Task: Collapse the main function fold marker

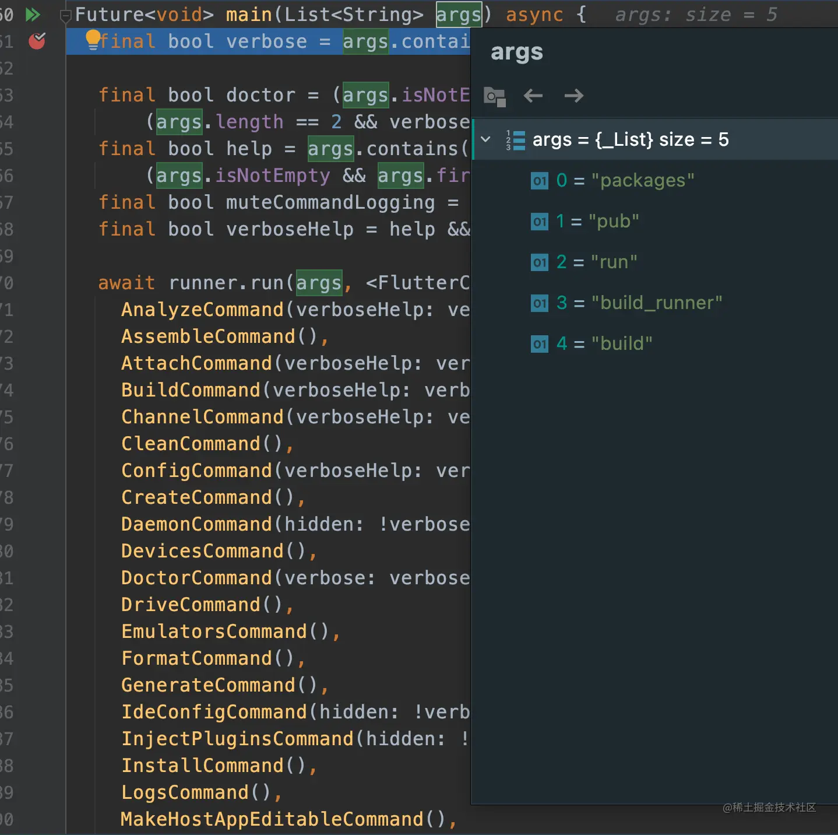Action: (x=65, y=16)
